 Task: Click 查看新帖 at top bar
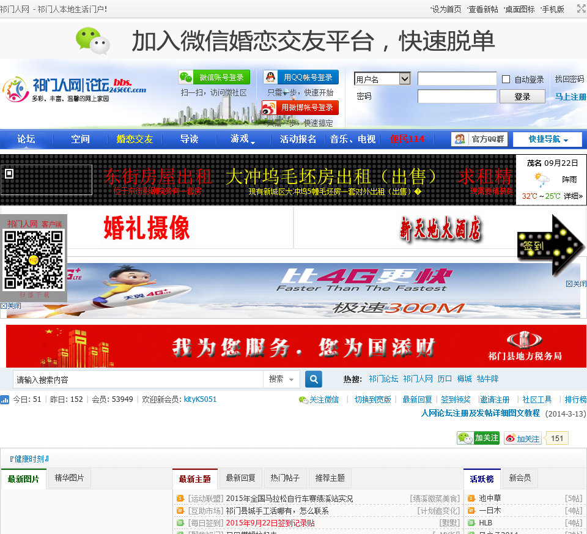click(x=482, y=9)
